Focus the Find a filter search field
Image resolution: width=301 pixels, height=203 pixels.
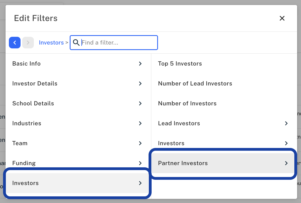(x=114, y=43)
